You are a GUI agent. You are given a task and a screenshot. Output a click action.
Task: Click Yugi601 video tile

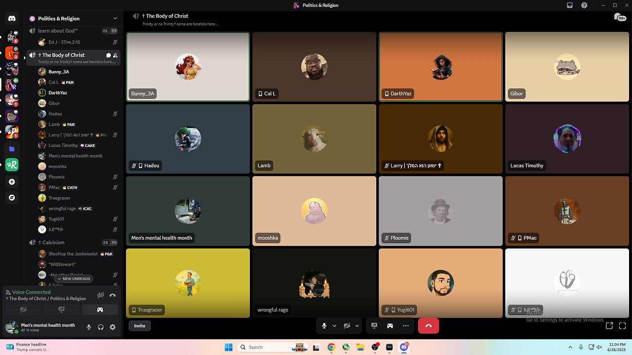click(440, 283)
